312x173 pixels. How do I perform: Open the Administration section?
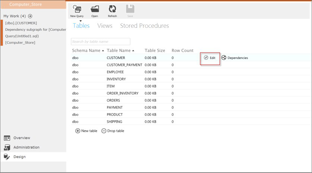point(26,147)
